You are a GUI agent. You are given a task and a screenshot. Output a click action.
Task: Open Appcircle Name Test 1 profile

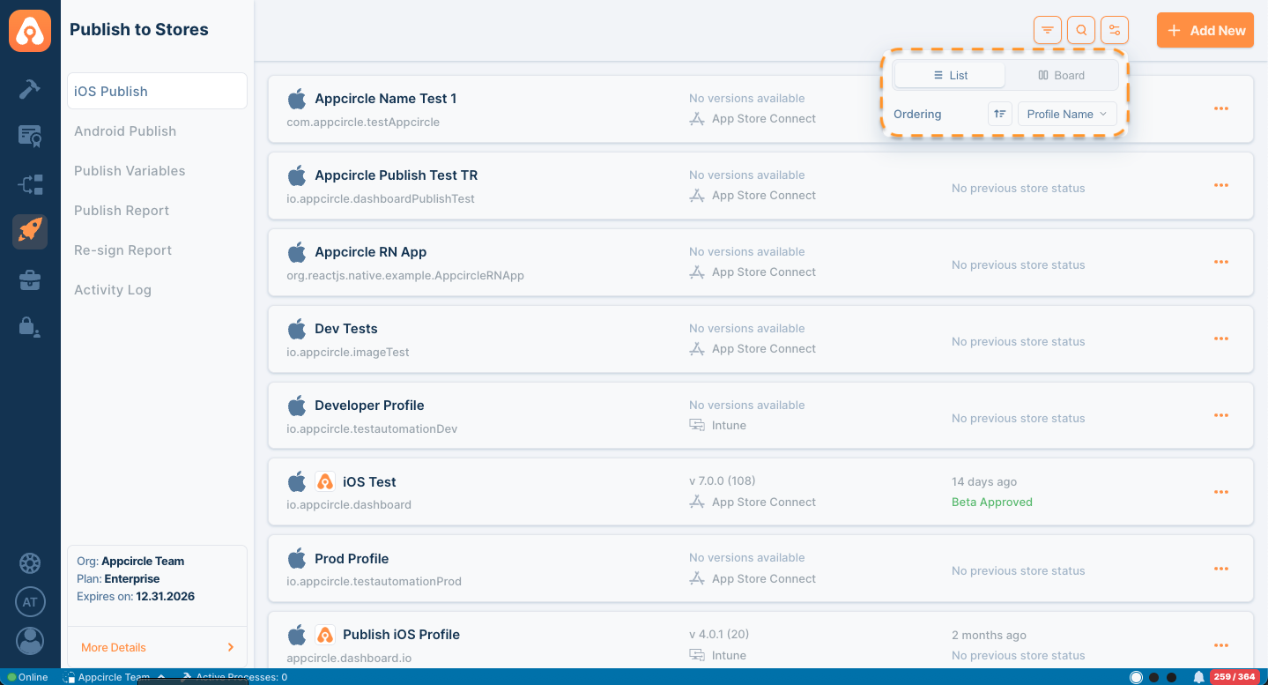[x=760, y=109]
